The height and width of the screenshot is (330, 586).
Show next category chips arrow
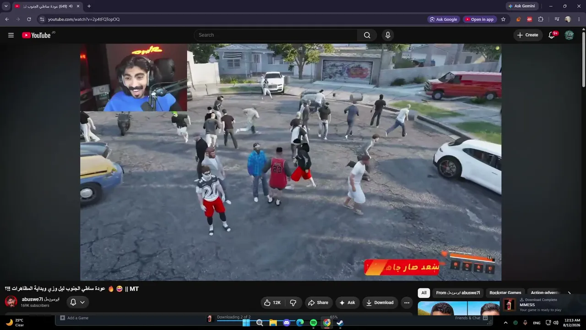click(x=569, y=293)
